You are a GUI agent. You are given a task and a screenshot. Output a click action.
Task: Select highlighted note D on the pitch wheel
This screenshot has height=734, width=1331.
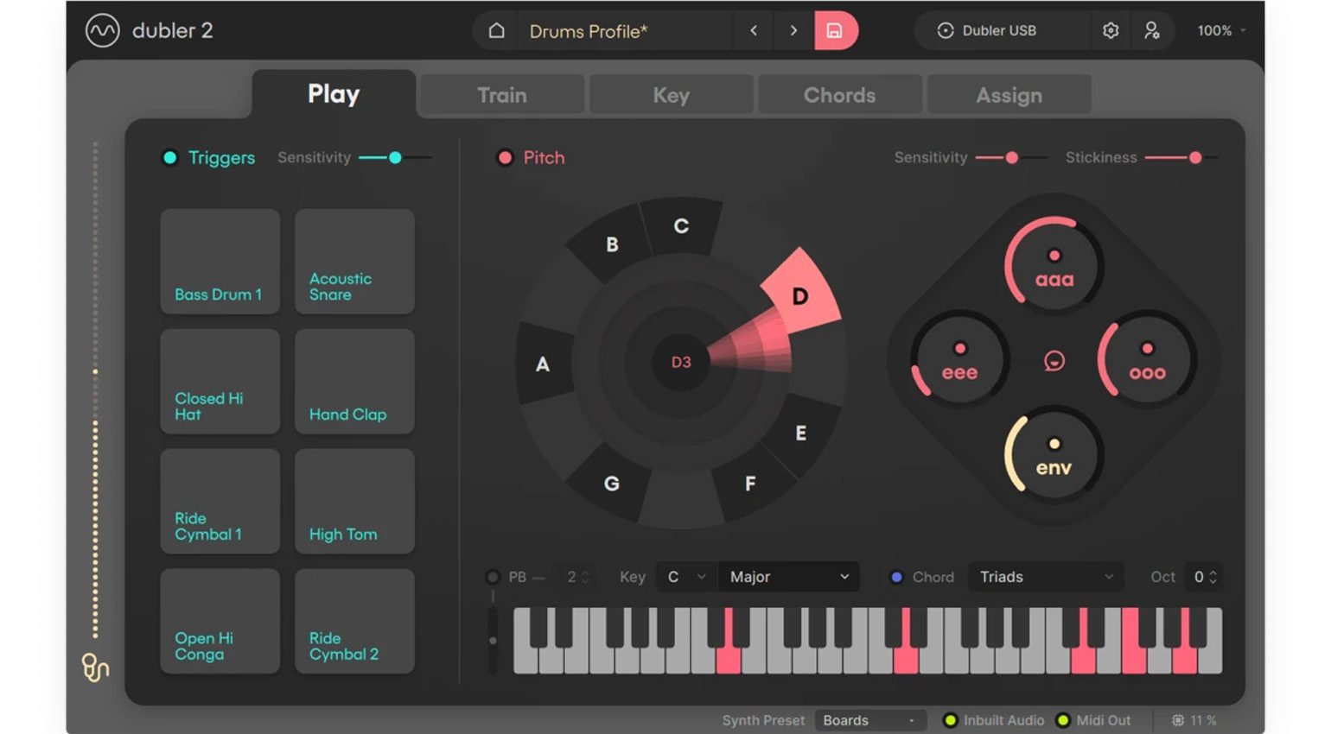pyautogui.click(x=800, y=296)
